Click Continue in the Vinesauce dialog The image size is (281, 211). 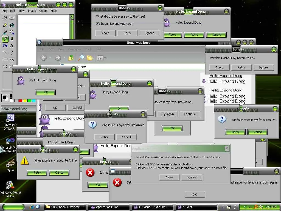pos(190,114)
